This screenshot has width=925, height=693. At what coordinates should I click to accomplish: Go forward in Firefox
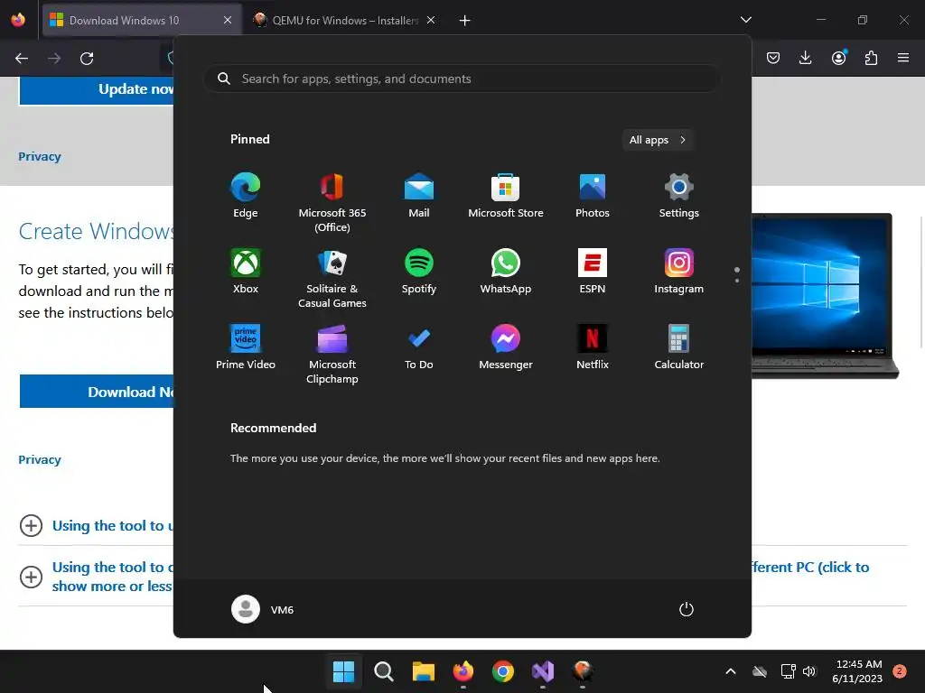click(x=54, y=59)
